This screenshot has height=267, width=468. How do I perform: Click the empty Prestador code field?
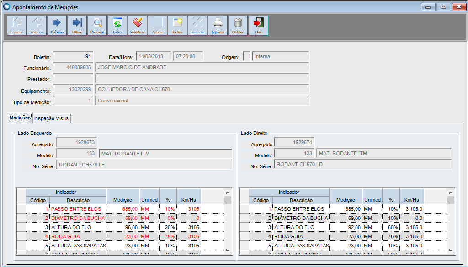pyautogui.click(x=73, y=79)
